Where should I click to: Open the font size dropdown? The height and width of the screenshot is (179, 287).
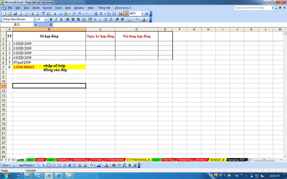pyautogui.click(x=46, y=19)
